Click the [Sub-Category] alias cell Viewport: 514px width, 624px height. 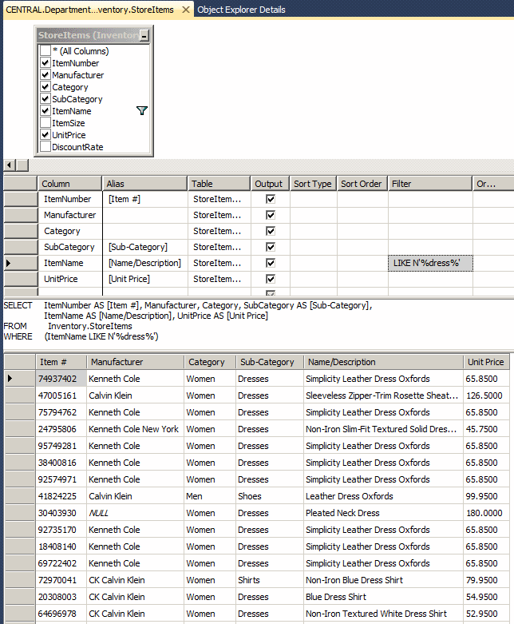coord(144,247)
